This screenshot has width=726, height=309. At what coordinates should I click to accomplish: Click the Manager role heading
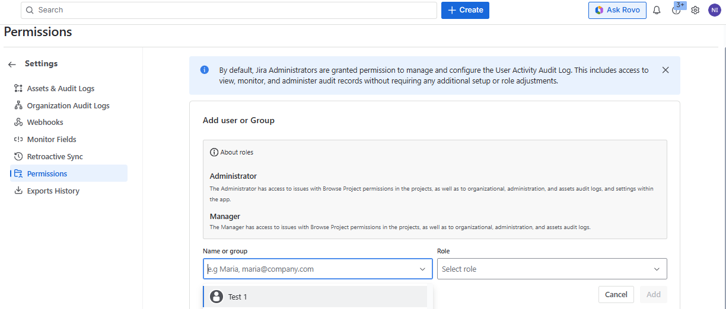[225, 217]
